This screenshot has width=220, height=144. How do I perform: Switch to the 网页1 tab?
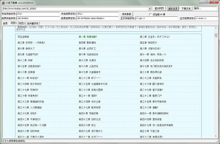14,23
